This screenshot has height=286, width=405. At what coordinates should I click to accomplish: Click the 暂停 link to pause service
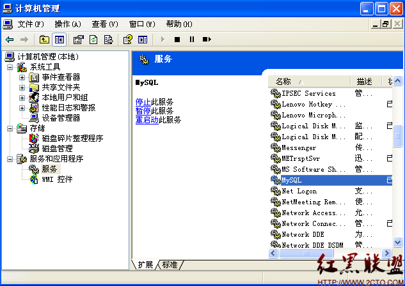143,111
